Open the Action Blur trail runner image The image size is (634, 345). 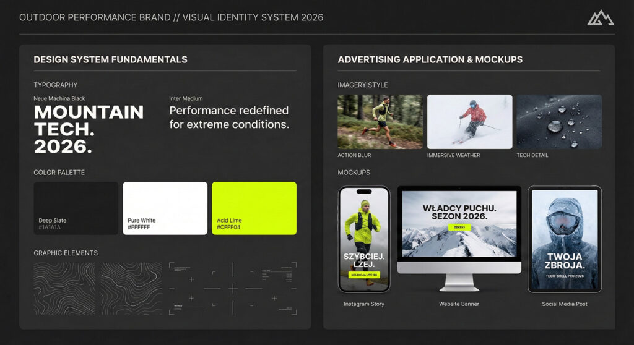(380, 122)
